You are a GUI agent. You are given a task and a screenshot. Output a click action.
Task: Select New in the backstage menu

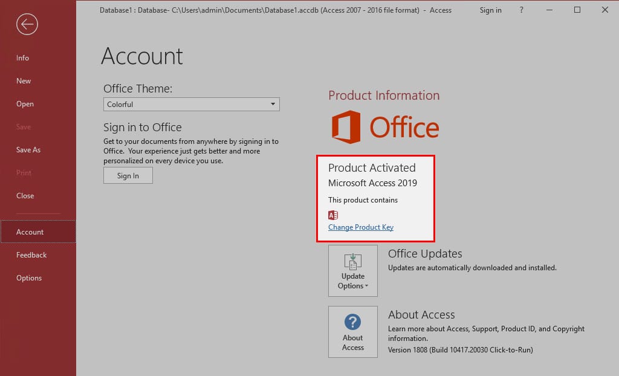(24, 81)
